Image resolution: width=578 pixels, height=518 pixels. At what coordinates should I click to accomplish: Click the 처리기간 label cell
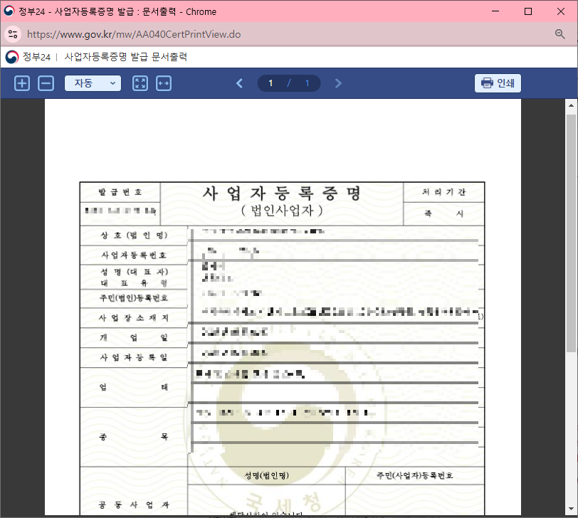[444, 192]
